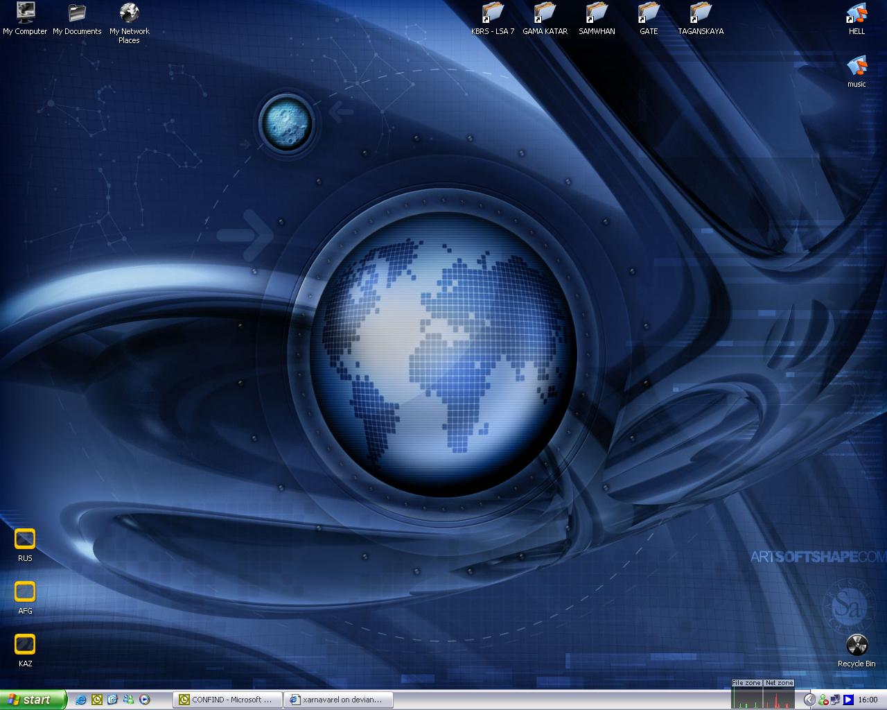887x710 pixels.
Task: Open the Start menu
Action: point(33,700)
